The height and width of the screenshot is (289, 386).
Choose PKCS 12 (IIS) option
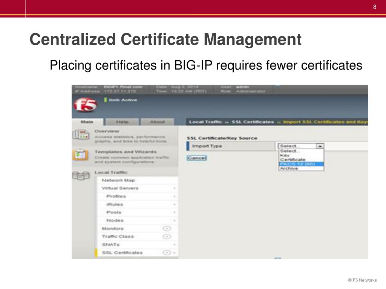(301, 164)
